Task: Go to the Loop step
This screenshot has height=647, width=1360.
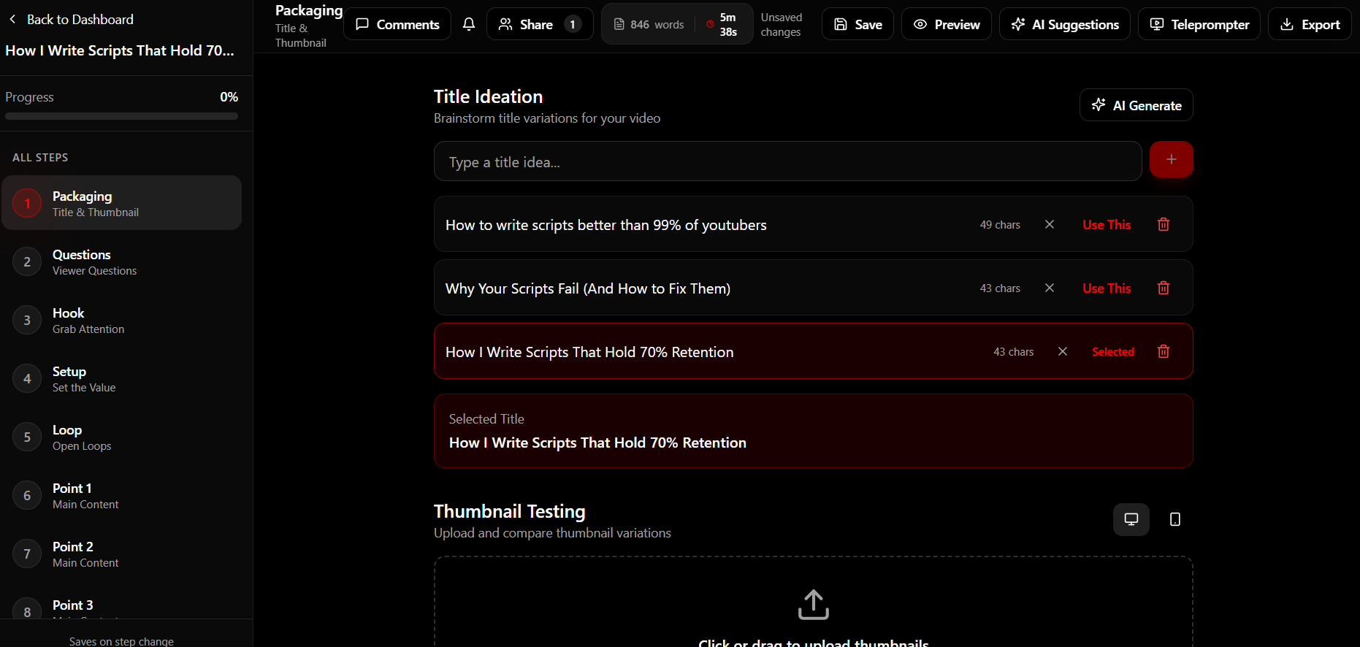Action: pos(121,437)
